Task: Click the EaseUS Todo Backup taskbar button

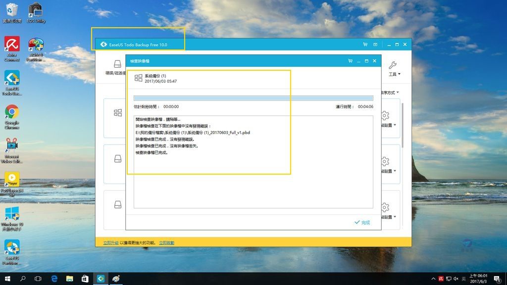Action: coord(101,279)
